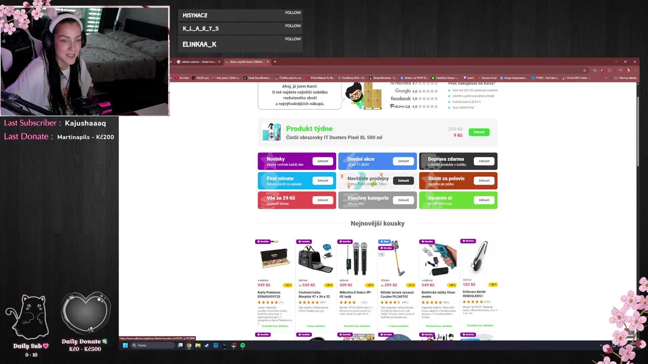Click Zobrazit on the First minute tile
The height and width of the screenshot is (364, 648).
click(x=323, y=180)
